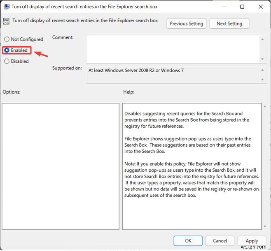Choose the Enabled radio option
Image resolution: width=271 pixels, height=251 pixels.
tap(7, 51)
